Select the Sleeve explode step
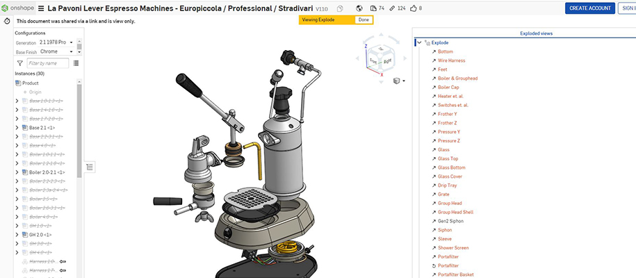The image size is (636, 278). click(445, 239)
